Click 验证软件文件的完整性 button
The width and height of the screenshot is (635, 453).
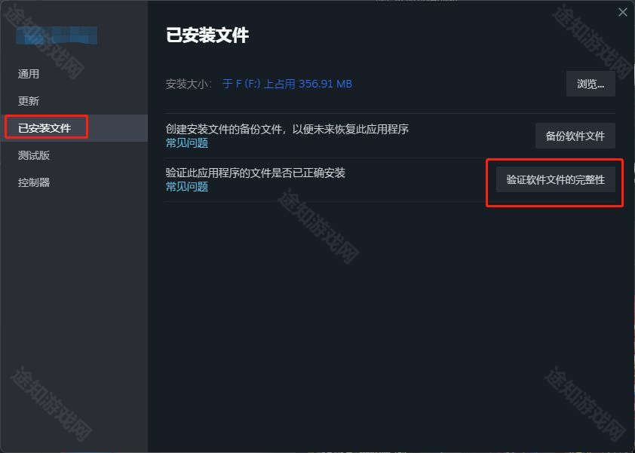point(555,179)
